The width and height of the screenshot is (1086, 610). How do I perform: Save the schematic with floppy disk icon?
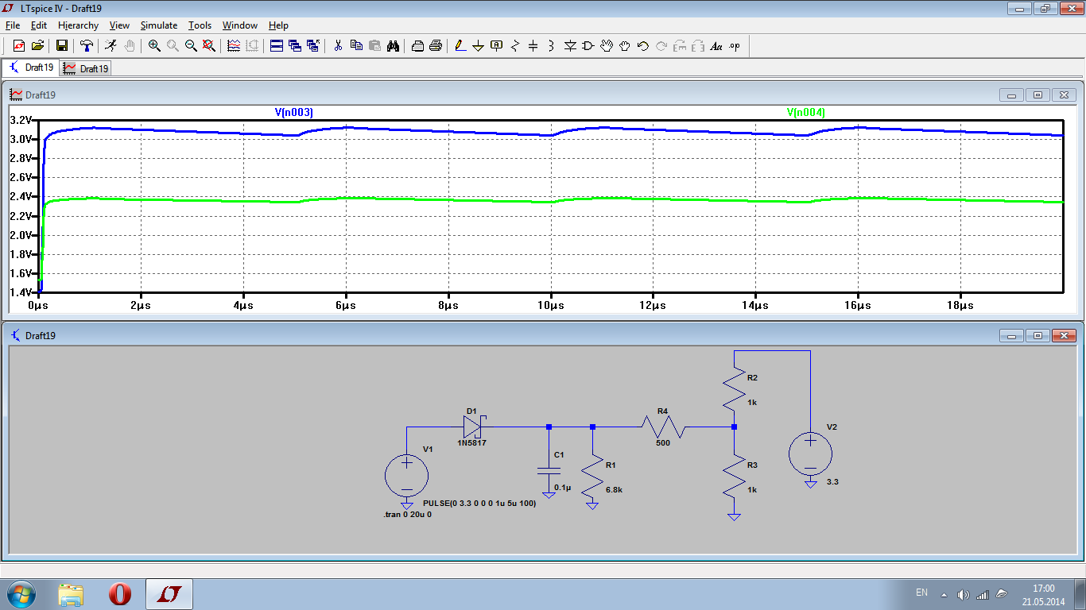[x=61, y=46]
